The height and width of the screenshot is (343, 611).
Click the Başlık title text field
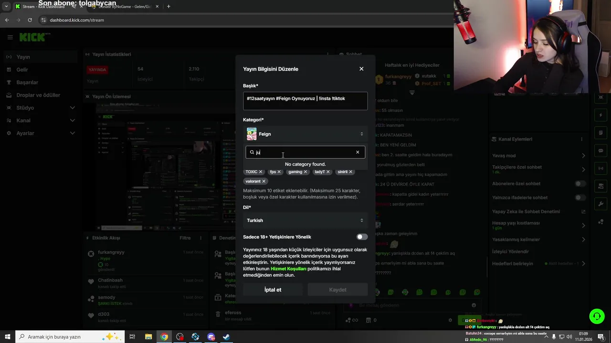coord(305,101)
